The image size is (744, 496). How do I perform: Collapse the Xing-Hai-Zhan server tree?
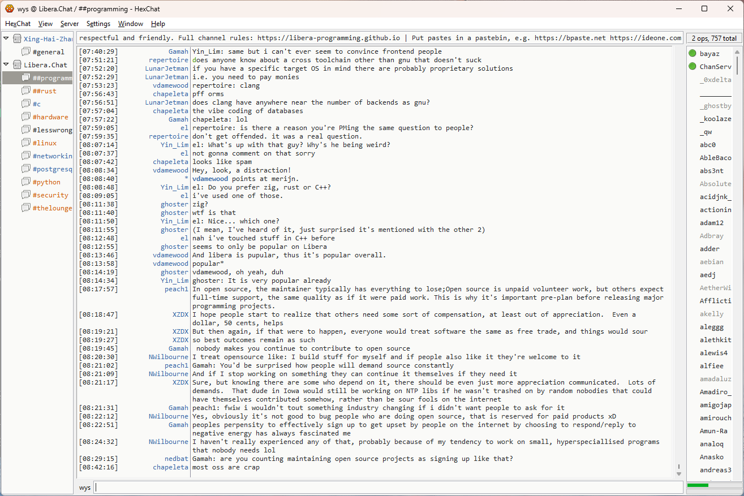coord(6,39)
